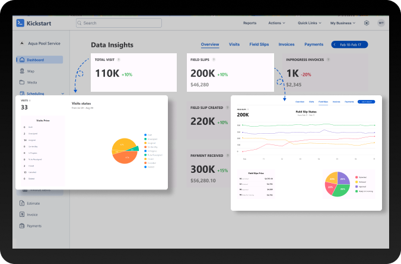
Task: Click the Feb 10-Feb 17 date button
Action: pyautogui.click(x=350, y=44)
